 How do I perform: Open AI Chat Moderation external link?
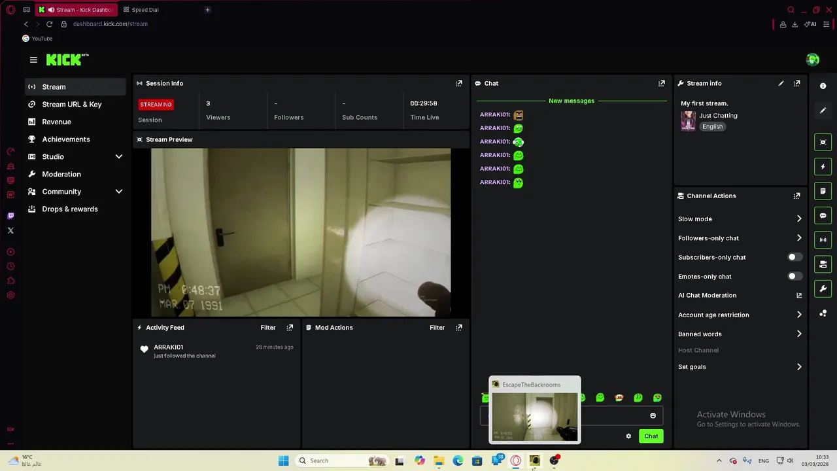pos(799,296)
